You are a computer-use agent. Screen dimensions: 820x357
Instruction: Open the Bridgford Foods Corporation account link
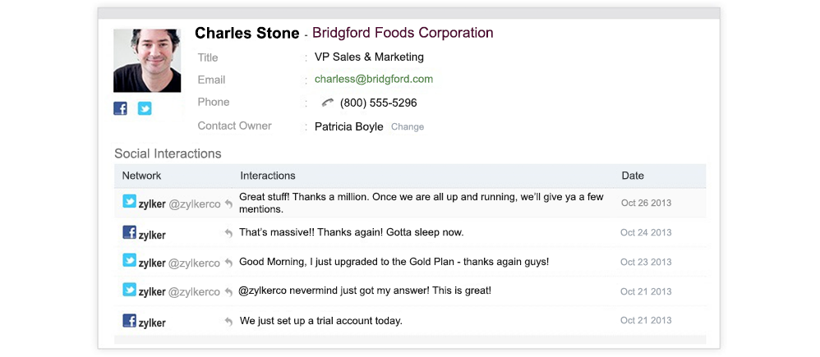click(403, 34)
